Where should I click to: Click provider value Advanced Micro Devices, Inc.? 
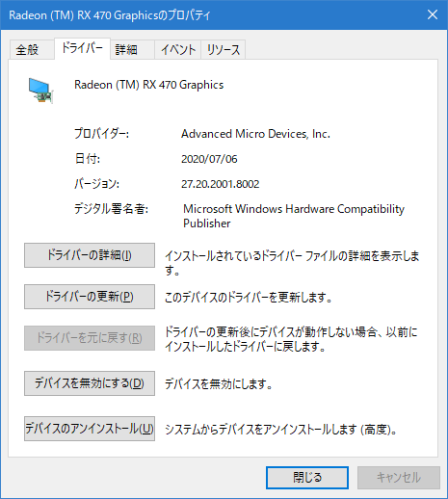tap(255, 134)
